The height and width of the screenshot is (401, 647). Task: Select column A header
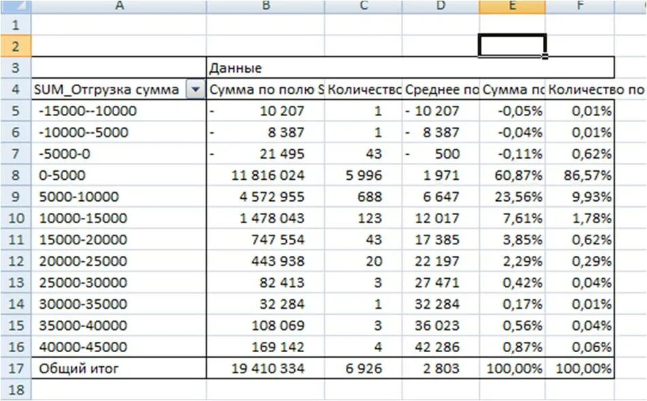coord(119,6)
